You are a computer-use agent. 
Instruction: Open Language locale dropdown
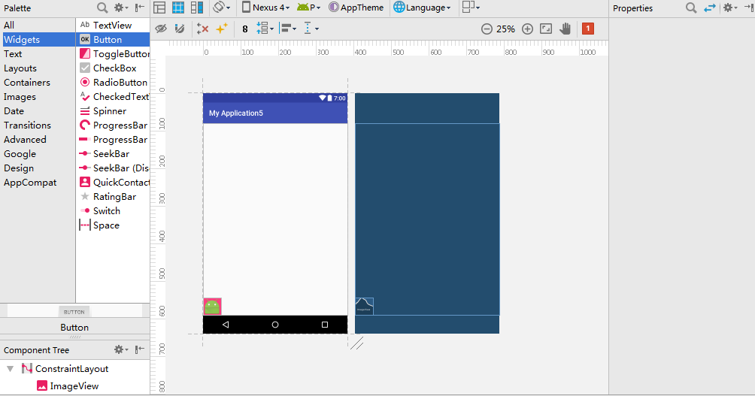click(x=423, y=8)
